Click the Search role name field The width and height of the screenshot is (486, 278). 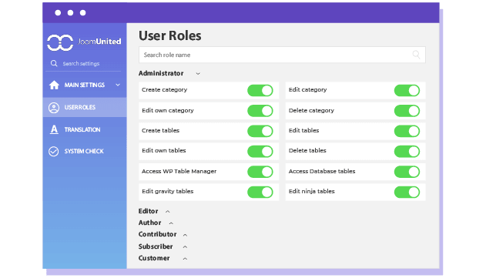tap(282, 55)
